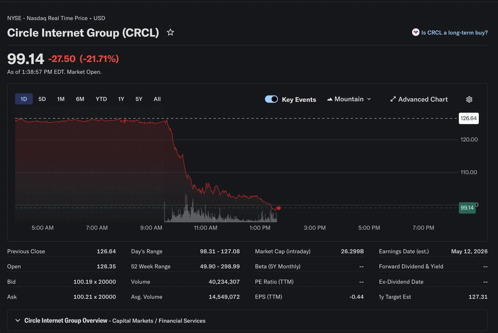Add CRCL to favorites using the star icon

tap(170, 32)
